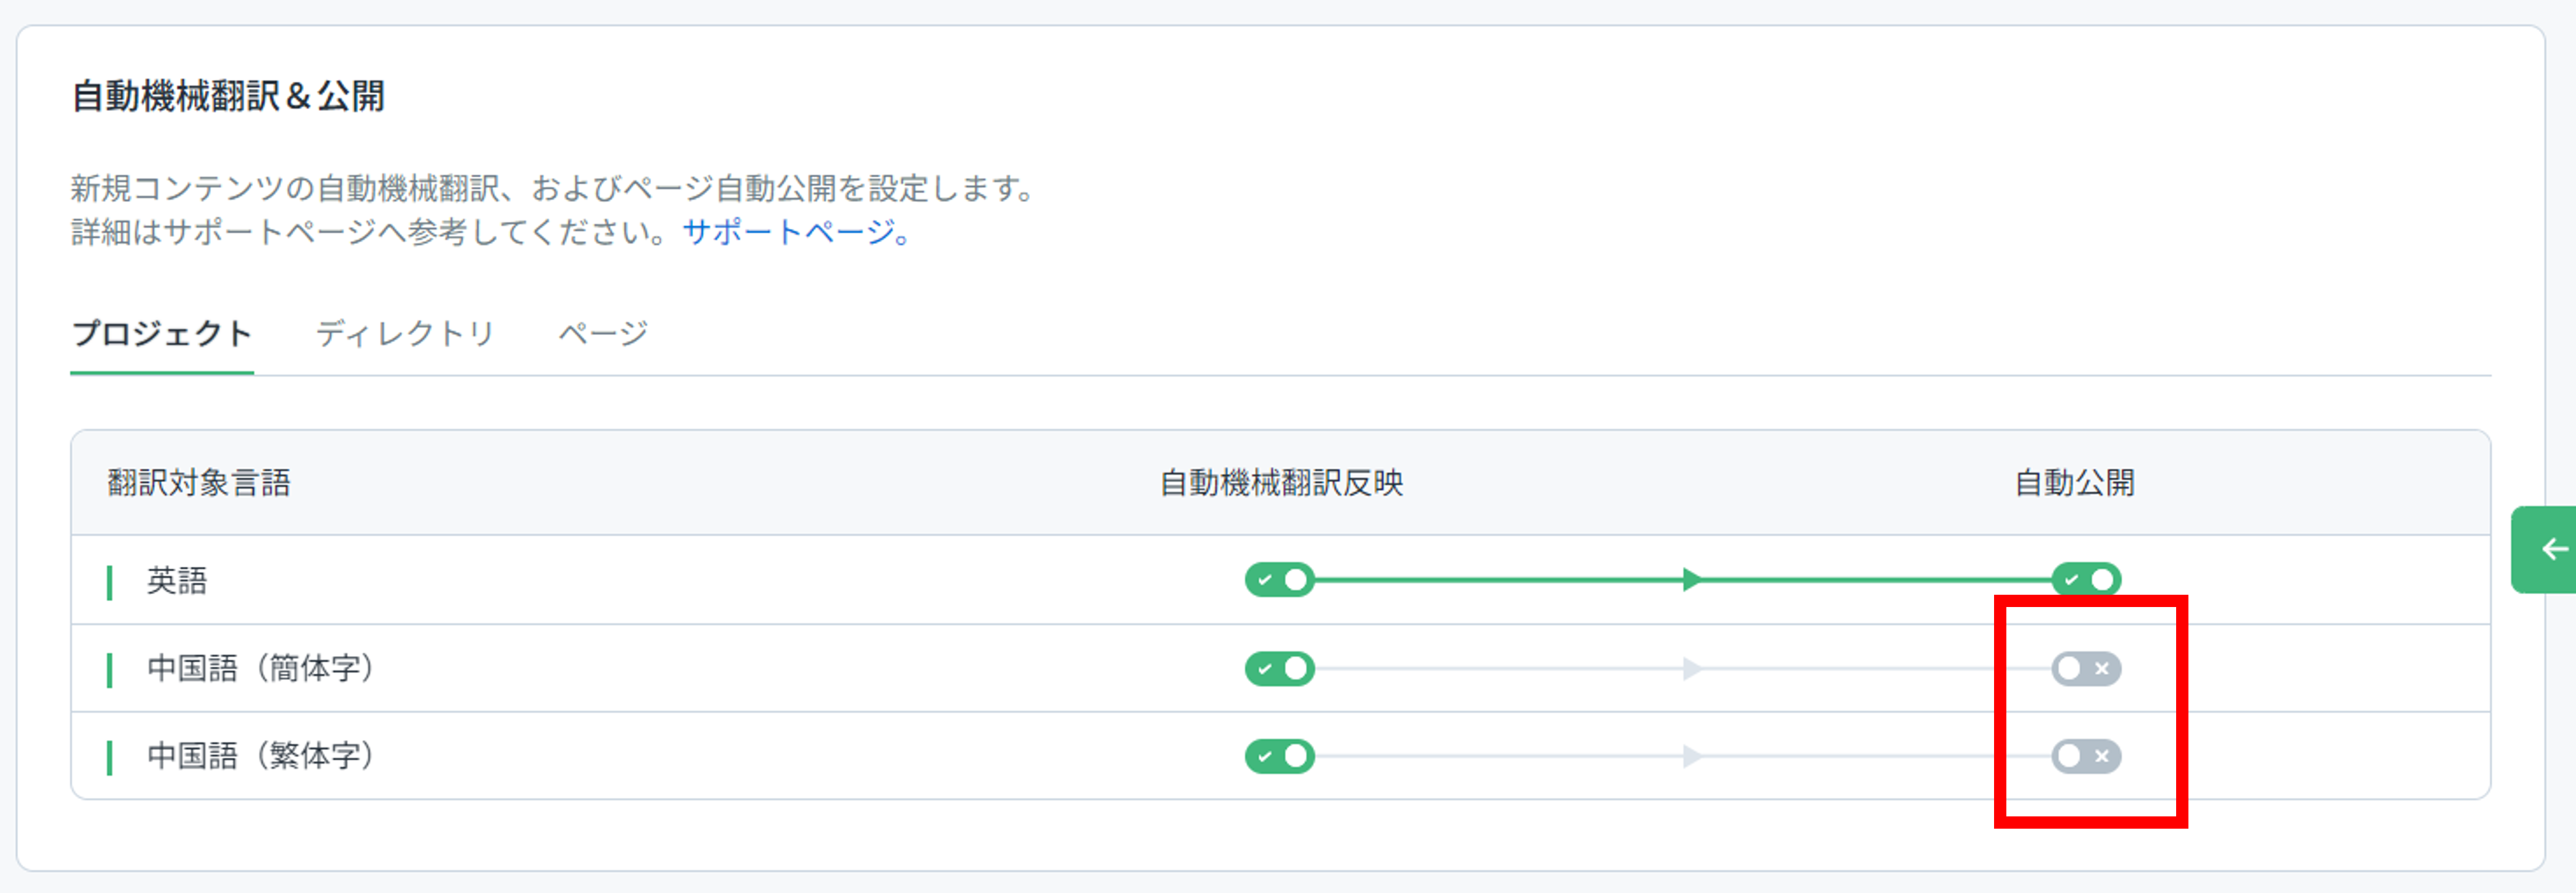Toggle machine translation for Simplified Chinese
Viewport: 2576px width, 893px height.
point(1279,668)
